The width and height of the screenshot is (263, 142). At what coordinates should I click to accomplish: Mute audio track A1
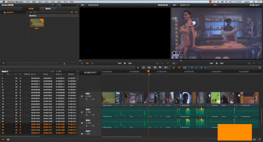point(93,115)
